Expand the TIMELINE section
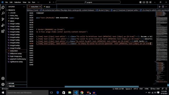 tap(11, 86)
